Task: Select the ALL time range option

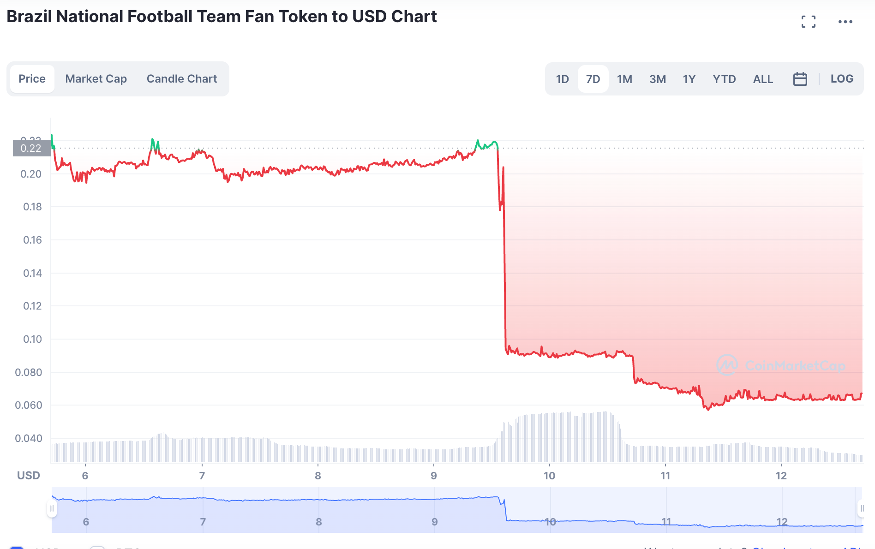Action: tap(763, 78)
